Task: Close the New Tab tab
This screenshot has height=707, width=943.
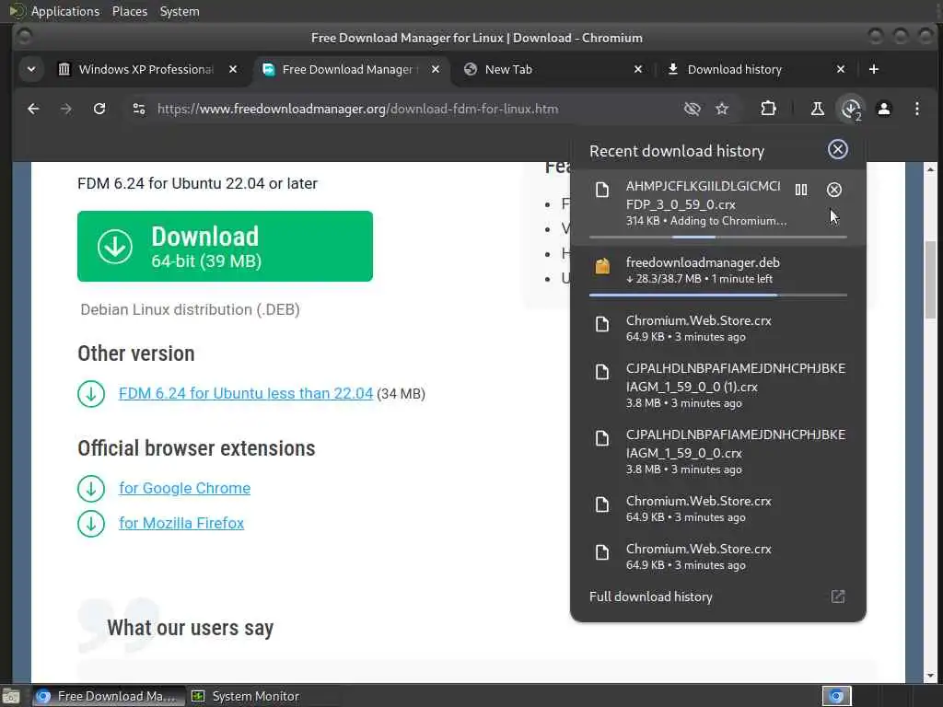Action: 638,69
